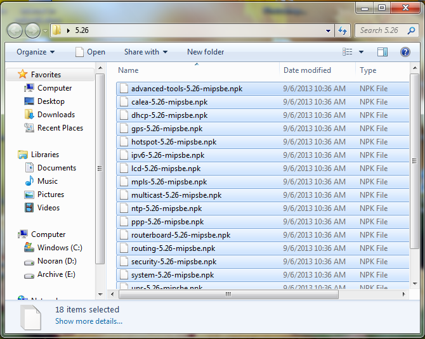The width and height of the screenshot is (425, 339).
Task: Open address bar history dropdown
Action: pos(328,30)
